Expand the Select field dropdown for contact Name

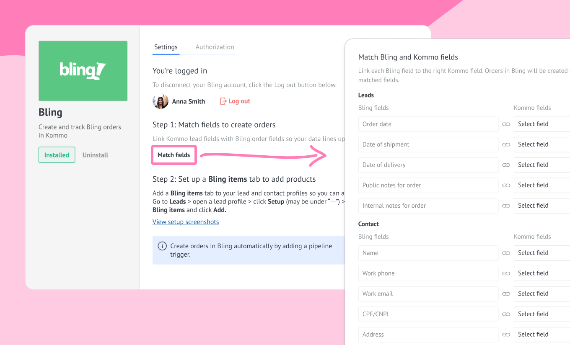tap(541, 253)
